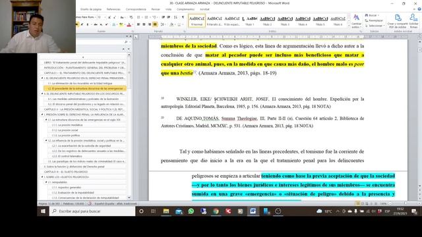Viewport: 422px width, 237px height.
Task: Click 'Escribe aquí para buscar' taskbar search box
Action: [x=92, y=211]
